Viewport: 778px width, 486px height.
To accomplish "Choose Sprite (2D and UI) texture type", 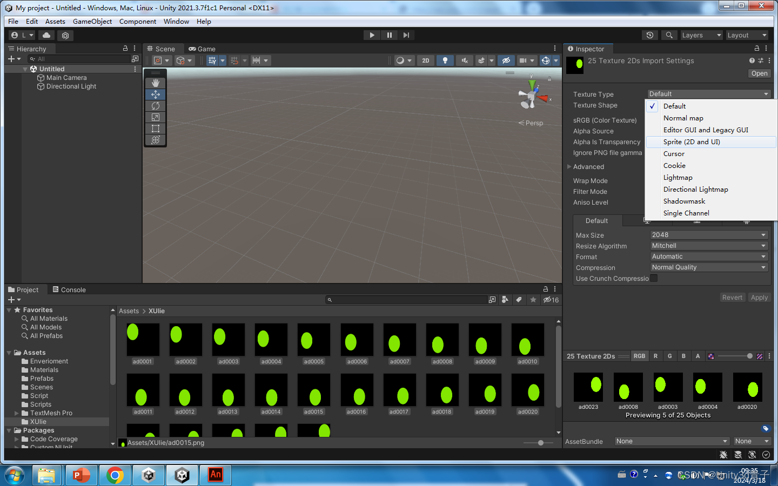I will [x=692, y=142].
